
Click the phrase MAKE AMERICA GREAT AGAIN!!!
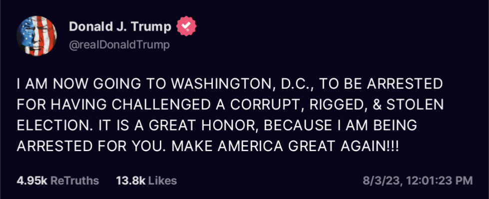coord(285,146)
